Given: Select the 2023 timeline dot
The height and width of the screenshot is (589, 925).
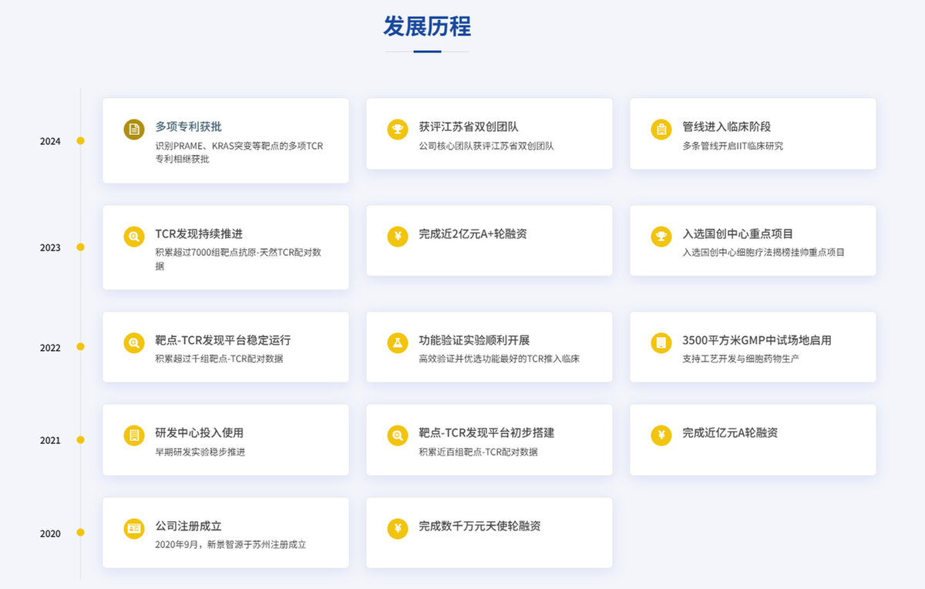Looking at the screenshot, I should pos(80,247).
